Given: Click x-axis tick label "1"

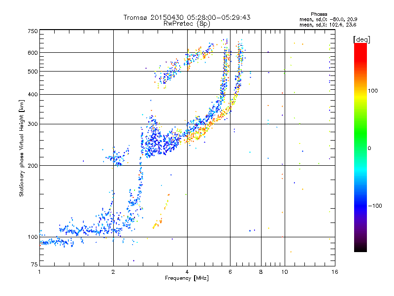Looking at the screenshot, I should tap(39, 272).
